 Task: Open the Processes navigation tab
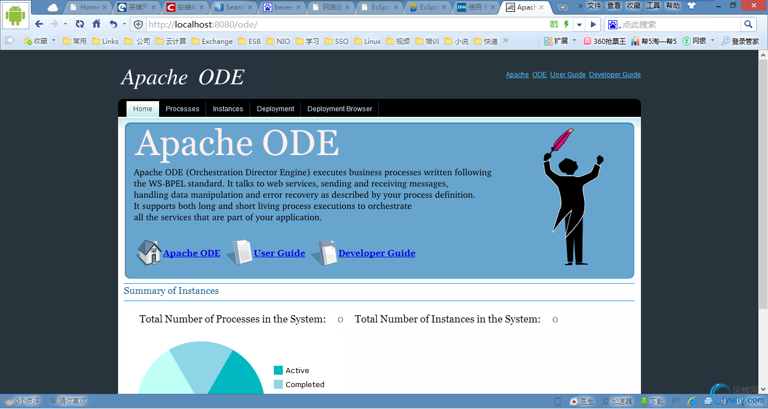click(x=183, y=109)
